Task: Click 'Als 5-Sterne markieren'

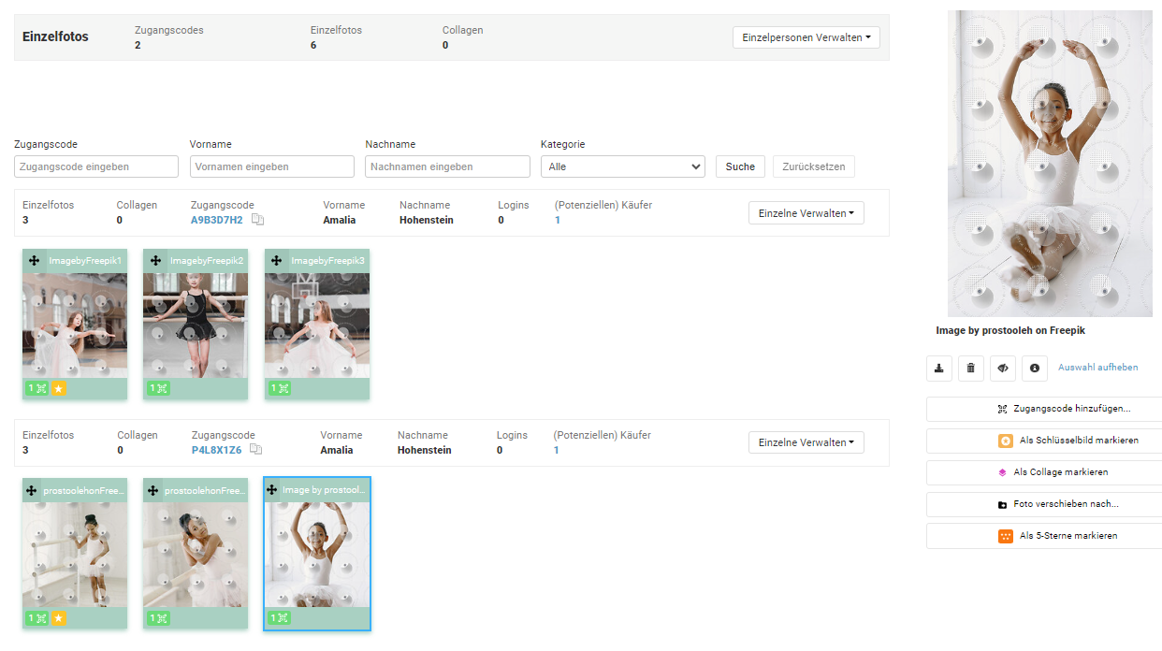Action: [x=1044, y=536]
